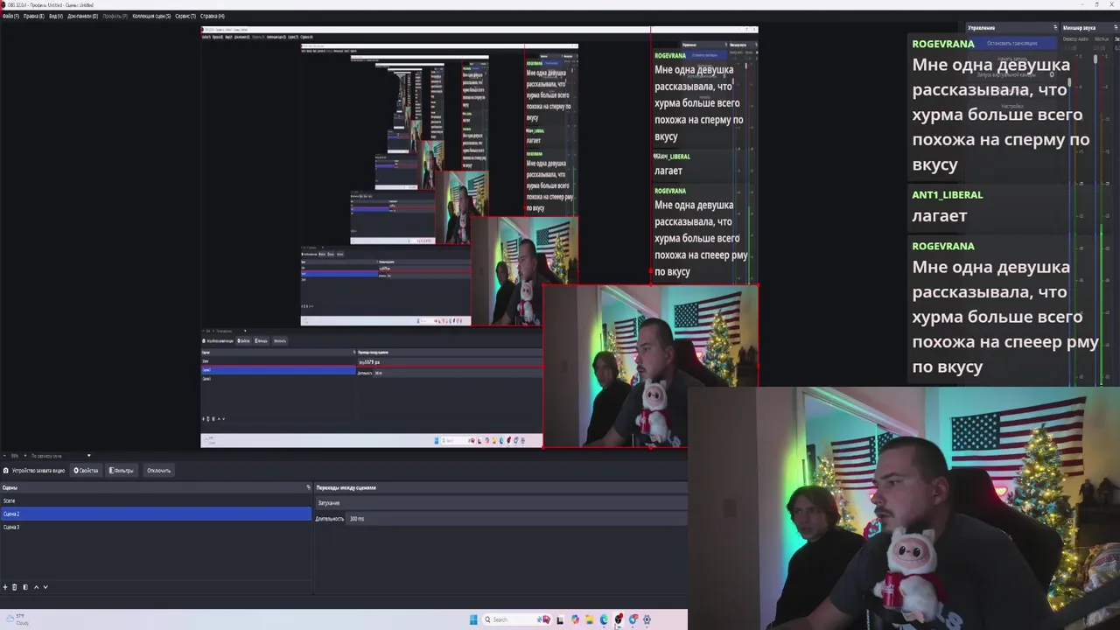Move scene up with arrow icon
Viewport: 1120px width, 630px height.
click(36, 587)
